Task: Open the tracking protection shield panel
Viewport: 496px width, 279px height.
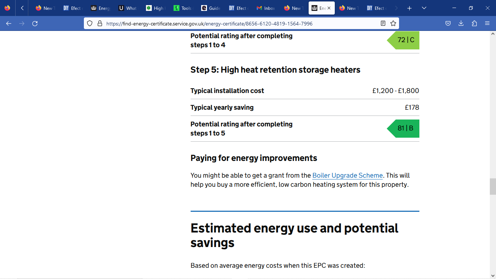Action: tap(90, 24)
